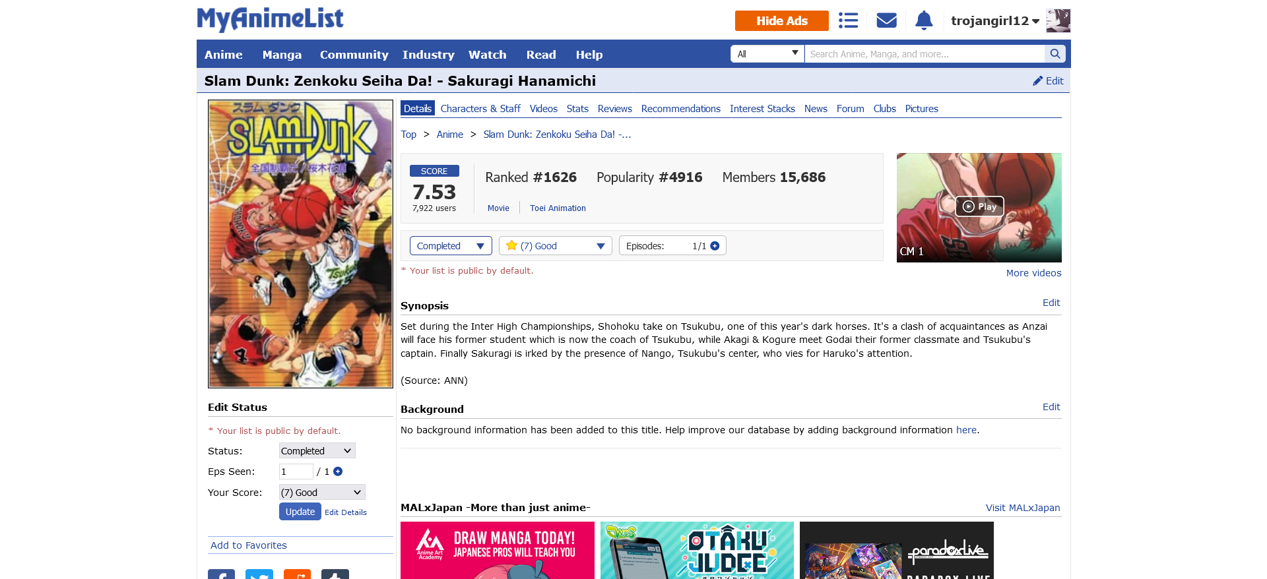Play the CM 1 promotional video
1267x579 pixels.
click(979, 206)
